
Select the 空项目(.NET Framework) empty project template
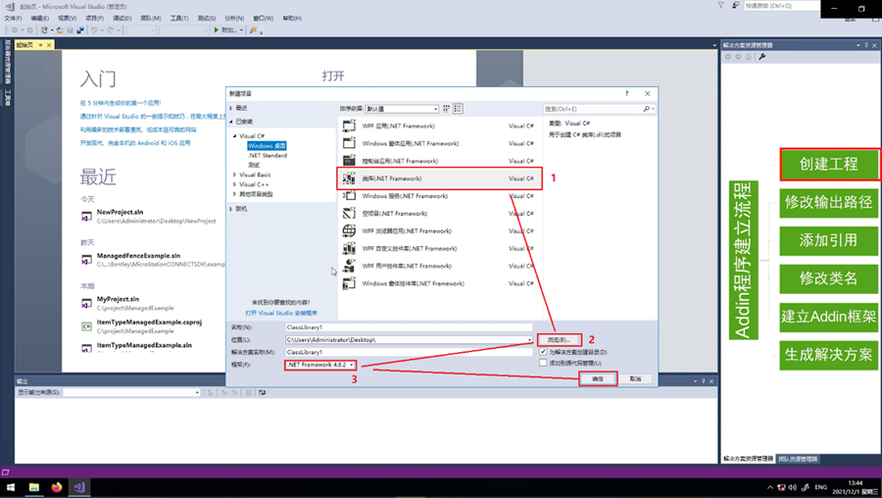coord(440,214)
